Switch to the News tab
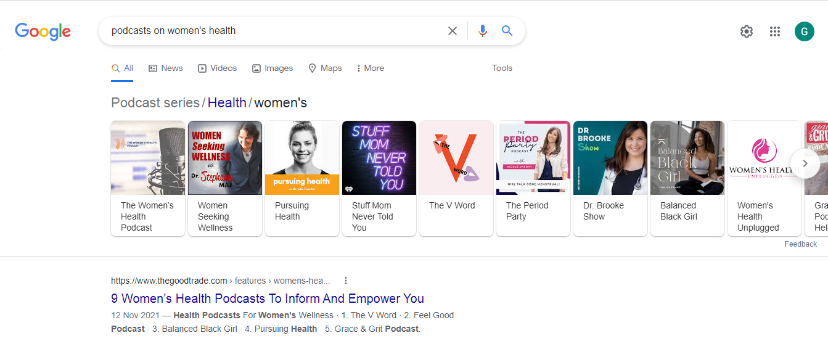 166,68
